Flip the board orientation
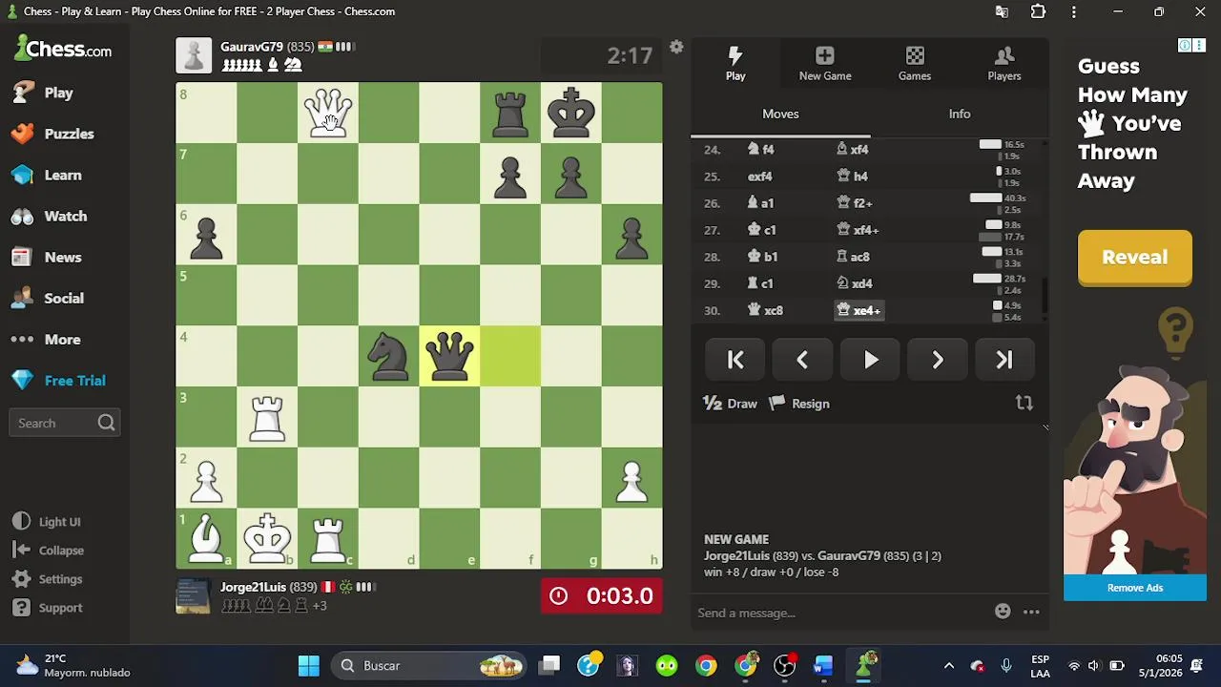Image resolution: width=1221 pixels, height=687 pixels. 1024,404
